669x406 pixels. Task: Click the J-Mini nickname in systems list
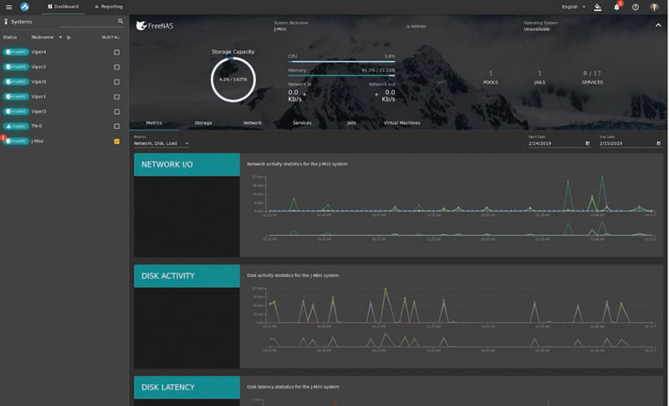point(37,141)
